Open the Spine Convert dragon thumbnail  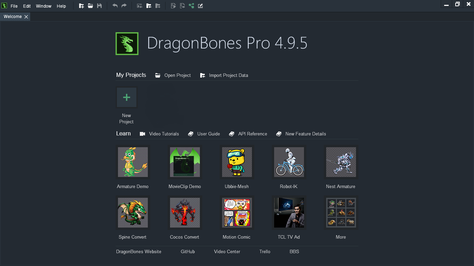pos(133,213)
